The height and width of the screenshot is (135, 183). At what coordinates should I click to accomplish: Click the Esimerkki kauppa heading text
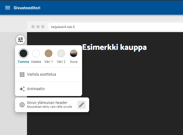[x=115, y=47]
